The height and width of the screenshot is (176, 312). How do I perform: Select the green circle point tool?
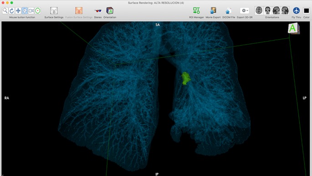[38, 10]
